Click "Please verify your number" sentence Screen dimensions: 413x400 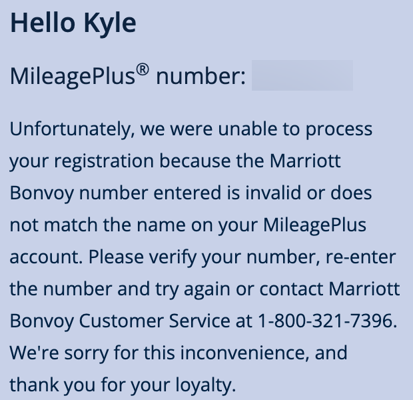(204, 257)
